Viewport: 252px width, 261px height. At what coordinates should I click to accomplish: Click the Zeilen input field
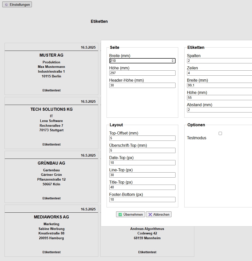pyautogui.click(x=219, y=73)
